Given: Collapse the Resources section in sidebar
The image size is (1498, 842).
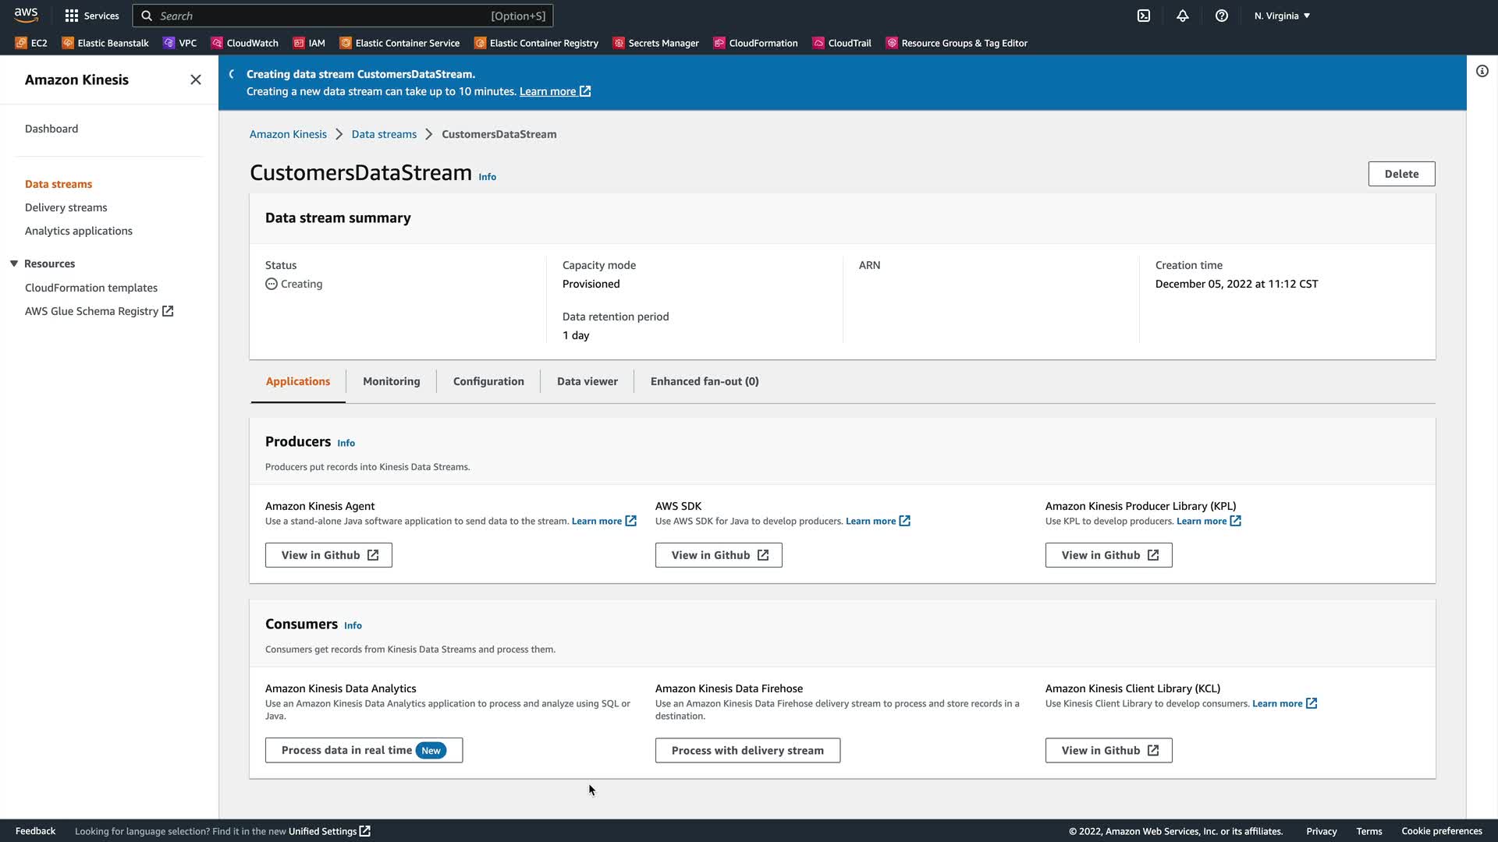Looking at the screenshot, I should click(x=14, y=264).
